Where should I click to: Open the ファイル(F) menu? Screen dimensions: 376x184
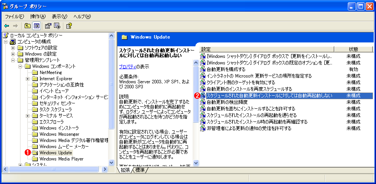pyautogui.click(x=15, y=17)
